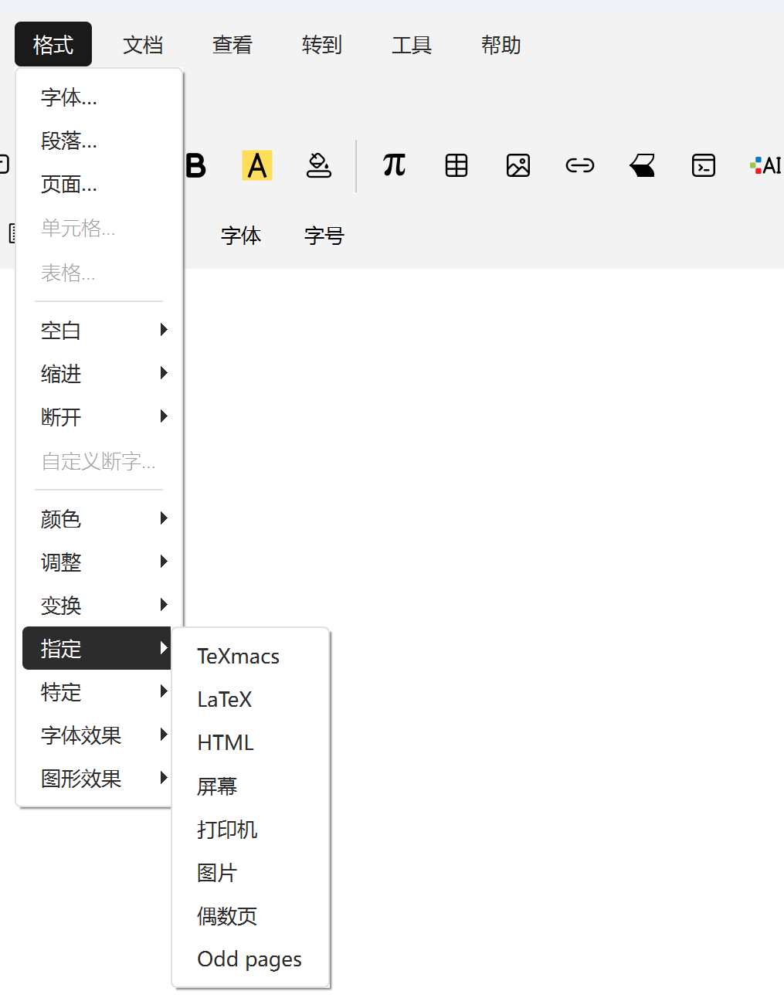Viewport: 784px width, 998px height.
Task: Click the fill color stamp icon
Action: 319,165
